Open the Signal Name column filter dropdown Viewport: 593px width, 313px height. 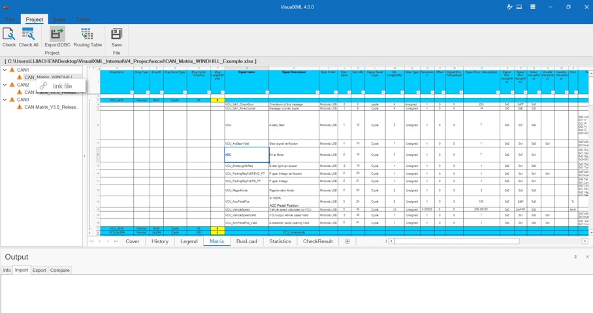(x=266, y=93)
